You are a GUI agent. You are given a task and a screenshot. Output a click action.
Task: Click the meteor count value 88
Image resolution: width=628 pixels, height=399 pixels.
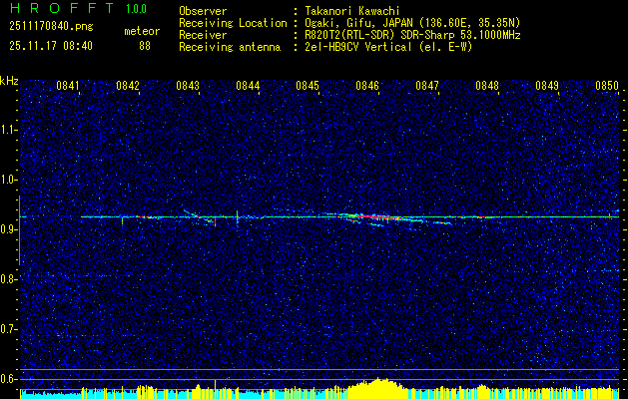pyautogui.click(x=145, y=45)
